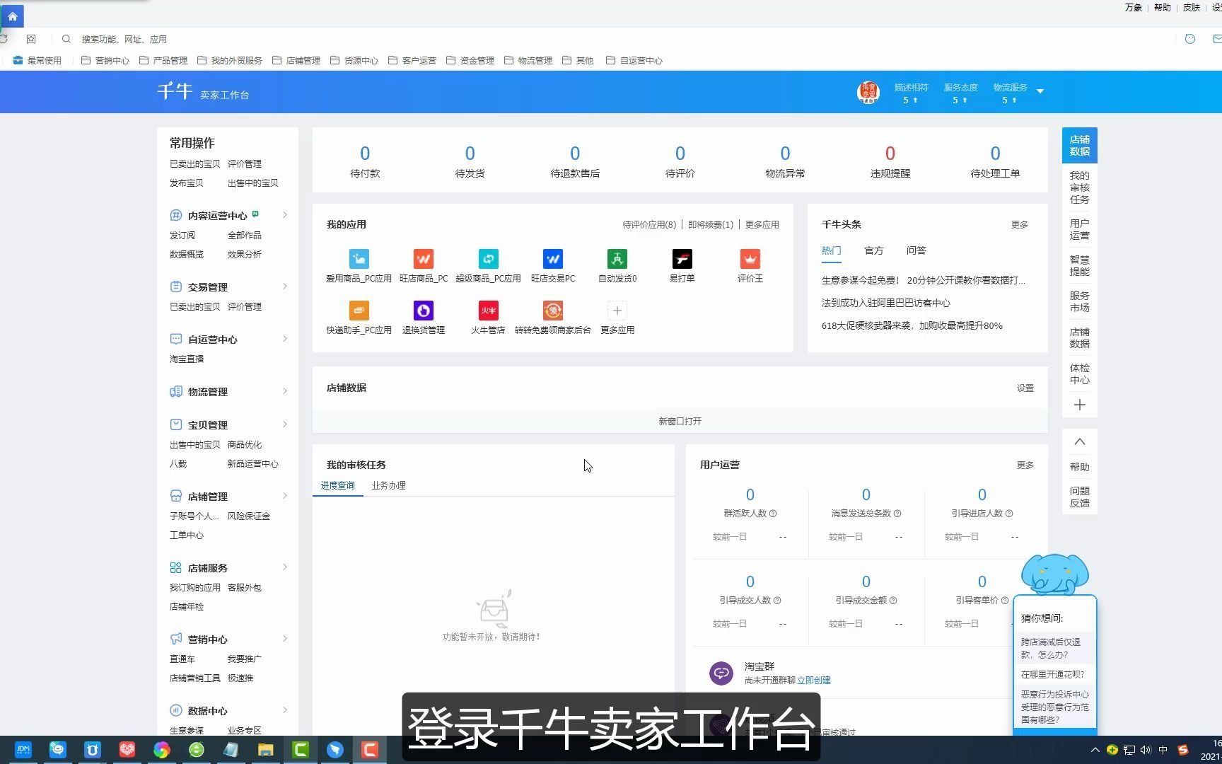The width and height of the screenshot is (1222, 764).
Task: Open the dropdown arrow beside 物流服务 score
Action: (x=1040, y=91)
